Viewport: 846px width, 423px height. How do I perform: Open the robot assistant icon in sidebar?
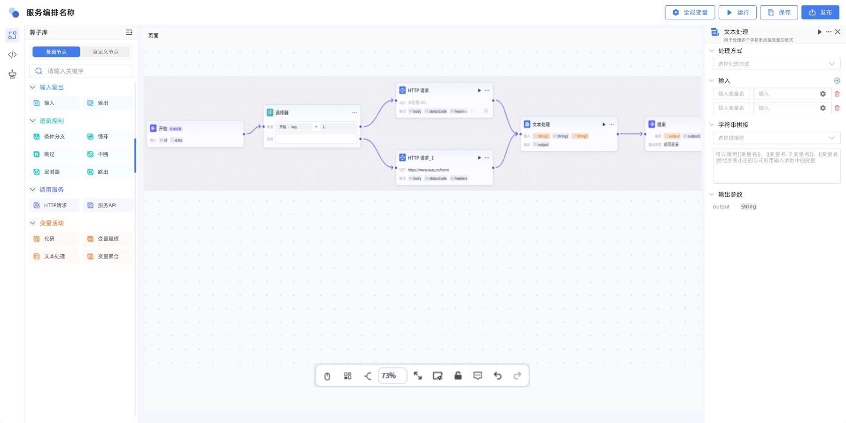pyautogui.click(x=12, y=74)
